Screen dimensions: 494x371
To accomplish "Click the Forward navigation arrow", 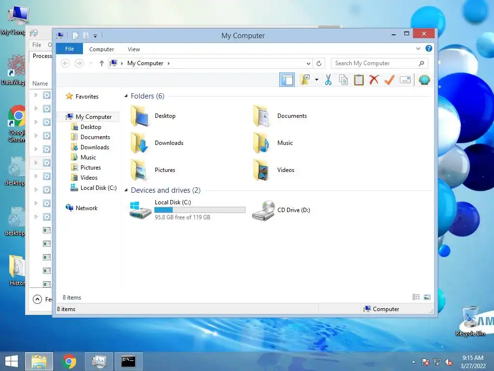I will [x=79, y=63].
